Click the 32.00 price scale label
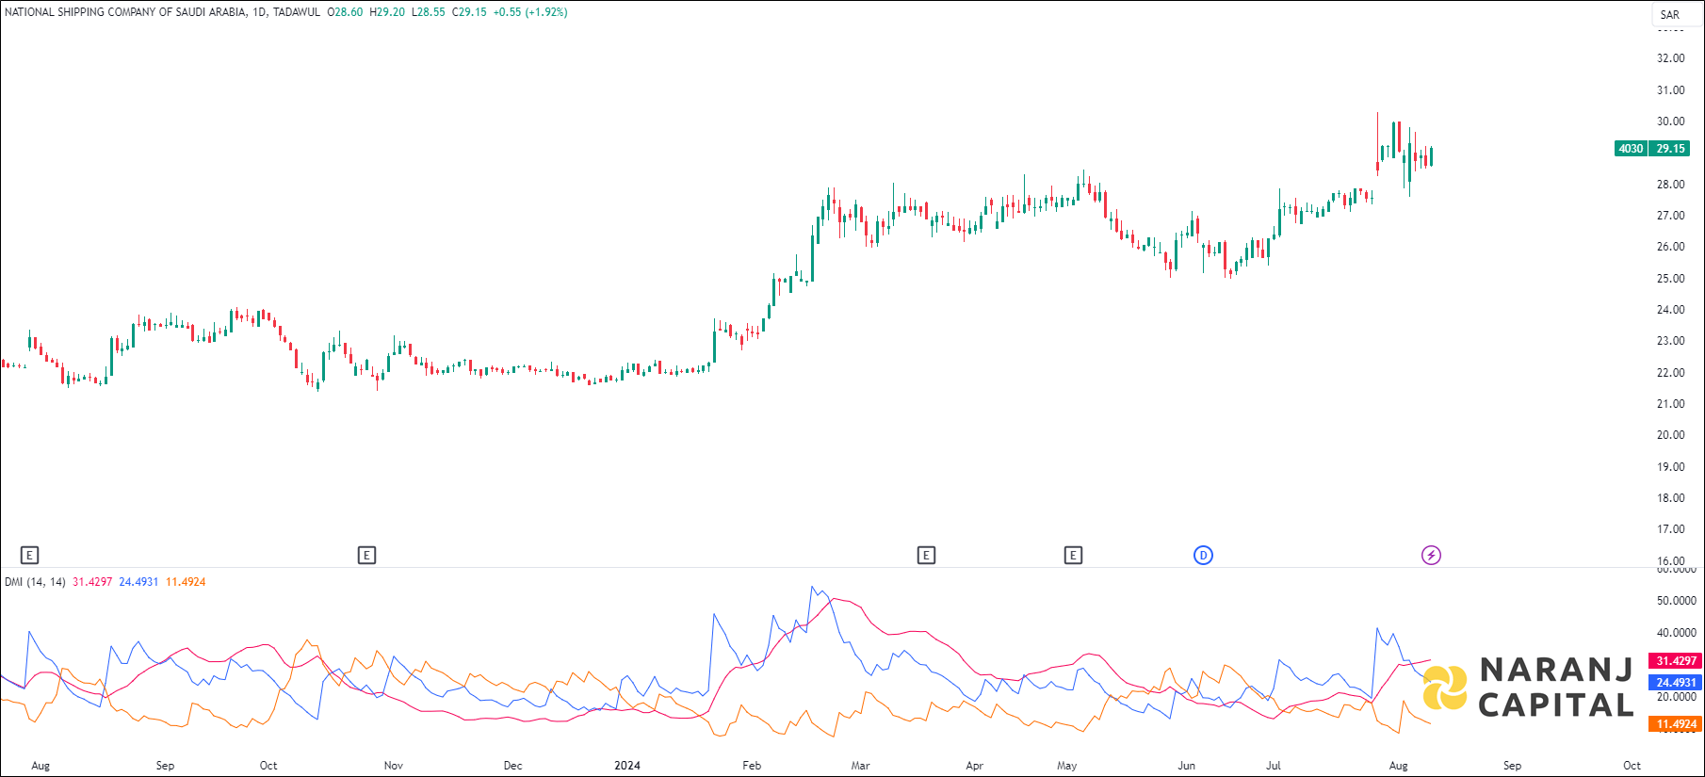The width and height of the screenshot is (1705, 777). tap(1670, 58)
